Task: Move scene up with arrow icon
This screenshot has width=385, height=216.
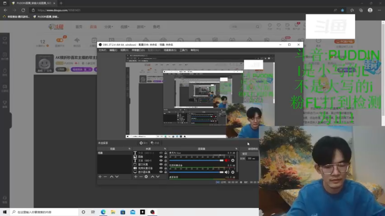Action: (x=112, y=177)
